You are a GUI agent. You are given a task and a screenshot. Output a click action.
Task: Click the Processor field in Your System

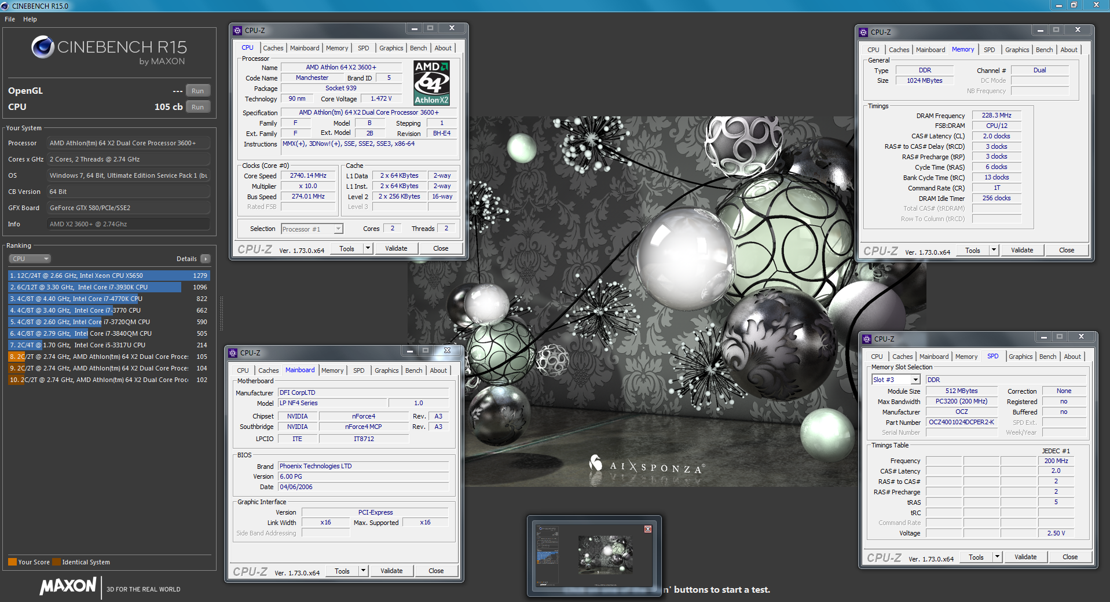128,143
